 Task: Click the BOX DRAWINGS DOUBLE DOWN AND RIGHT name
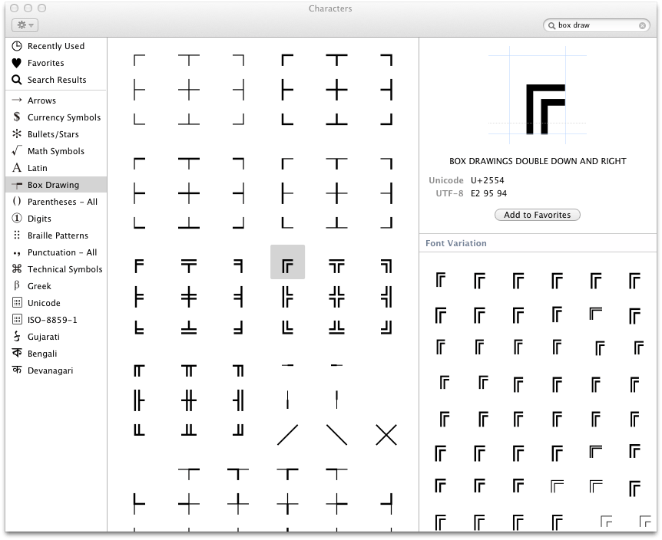click(x=538, y=161)
